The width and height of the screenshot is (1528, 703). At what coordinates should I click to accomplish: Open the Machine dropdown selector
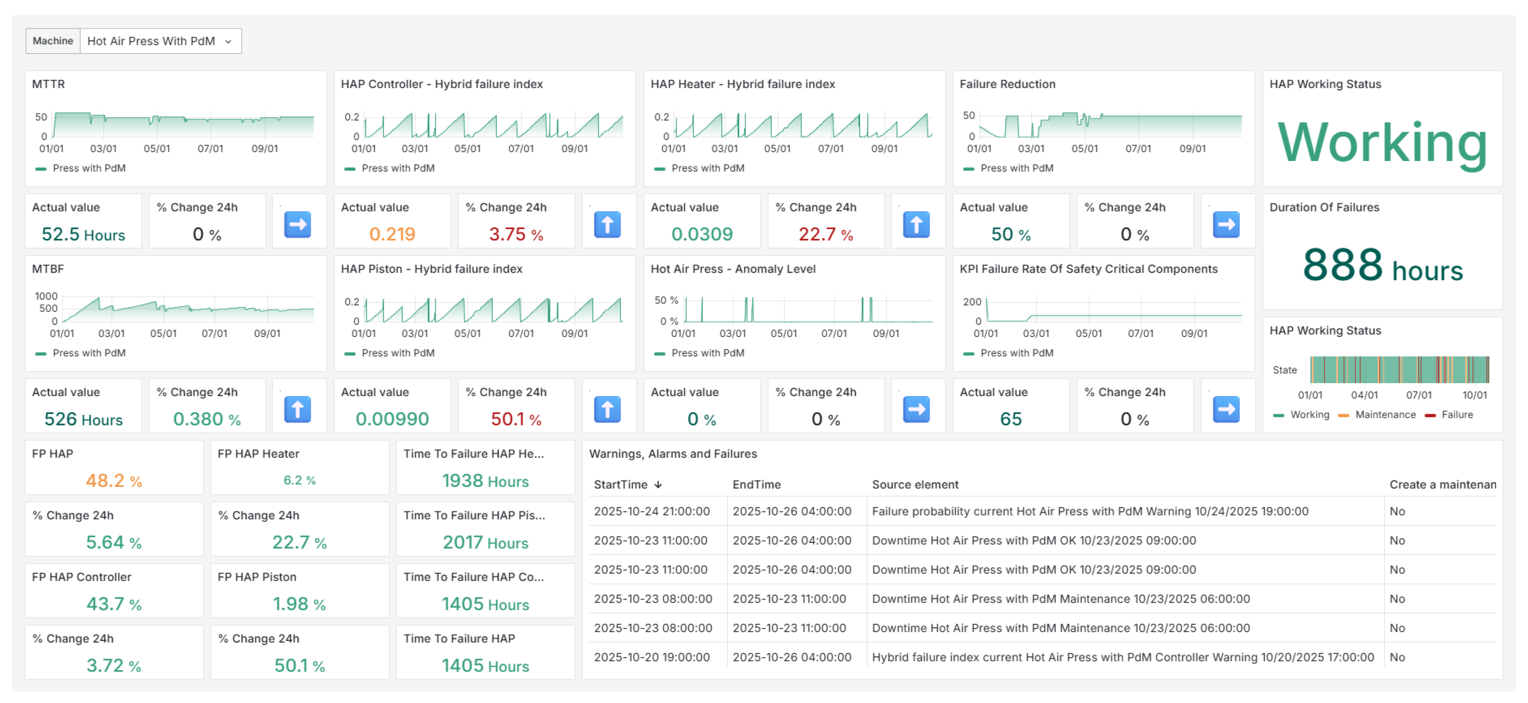[x=160, y=41]
